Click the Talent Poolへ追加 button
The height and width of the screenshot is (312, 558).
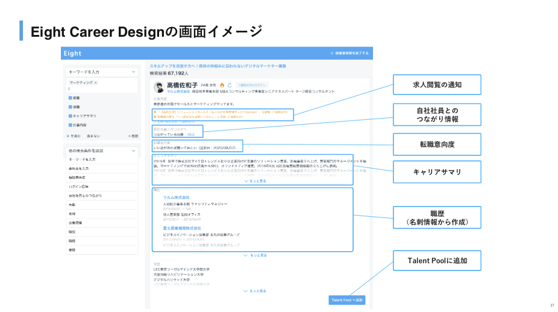[347, 301]
